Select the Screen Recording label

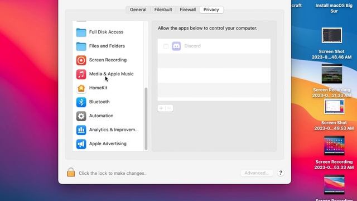pyautogui.click(x=108, y=60)
